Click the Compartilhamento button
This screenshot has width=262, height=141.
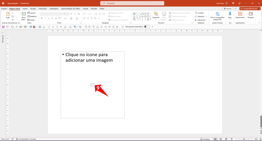250,8
